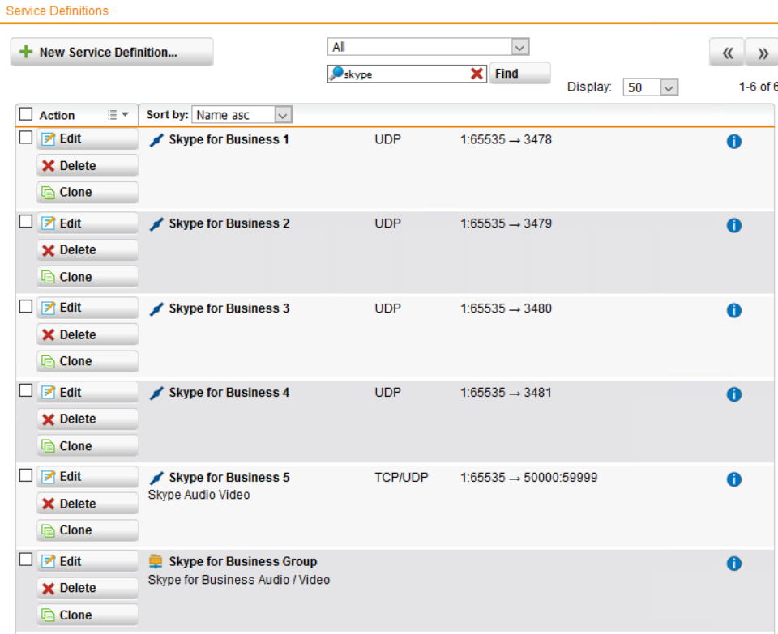This screenshot has width=778, height=634.
Task: Click the TCP/UDP protocol text
Action: (x=401, y=478)
